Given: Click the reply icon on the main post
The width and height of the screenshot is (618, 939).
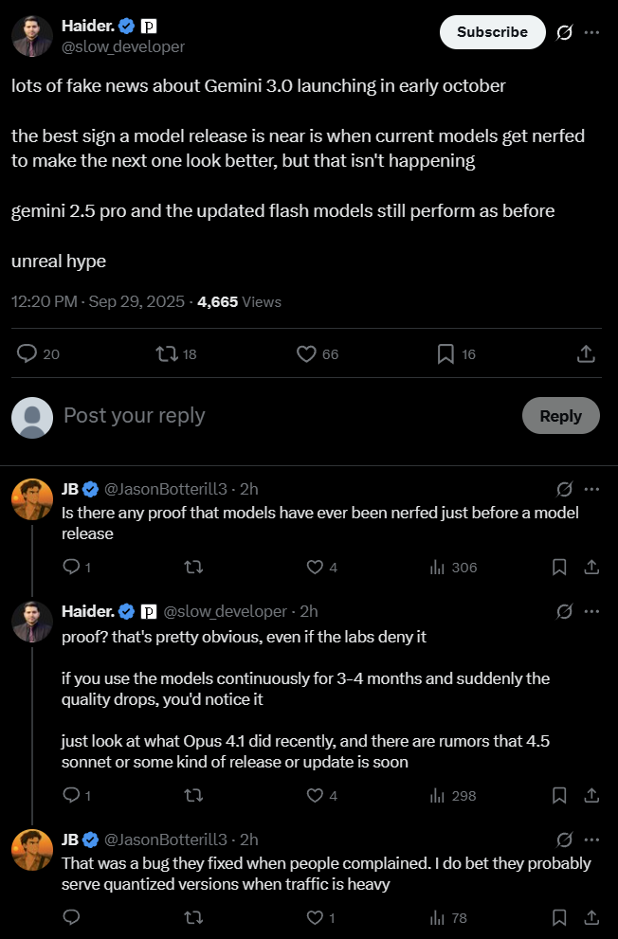Looking at the screenshot, I should (27, 353).
